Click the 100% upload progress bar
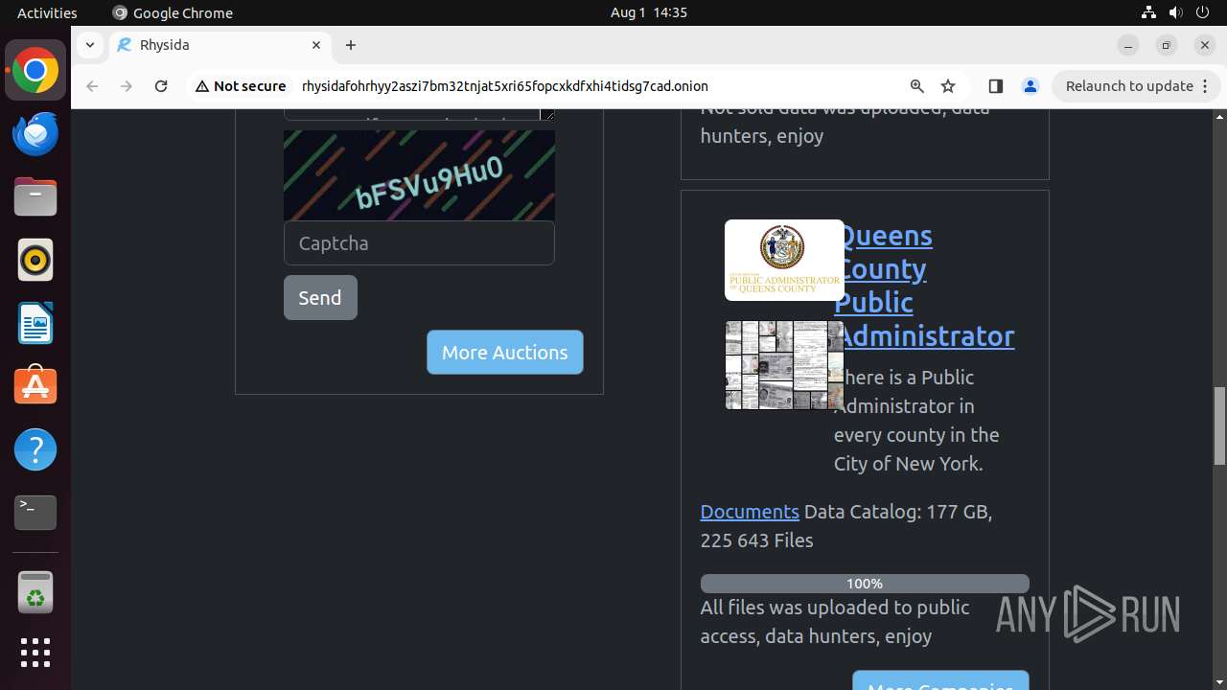Screen dimensions: 1227x690 click(865, 584)
